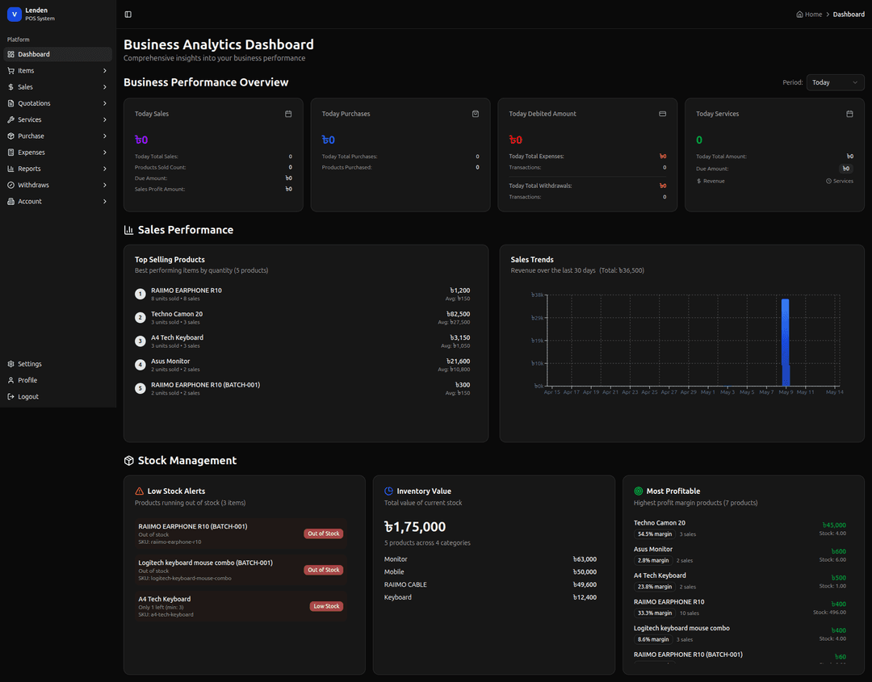Click the Profile user icon
872x682 pixels.
click(x=11, y=380)
